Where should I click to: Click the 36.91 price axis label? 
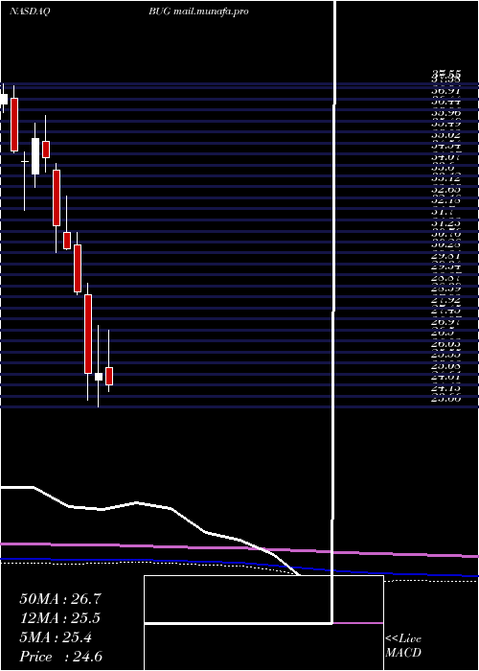click(445, 90)
